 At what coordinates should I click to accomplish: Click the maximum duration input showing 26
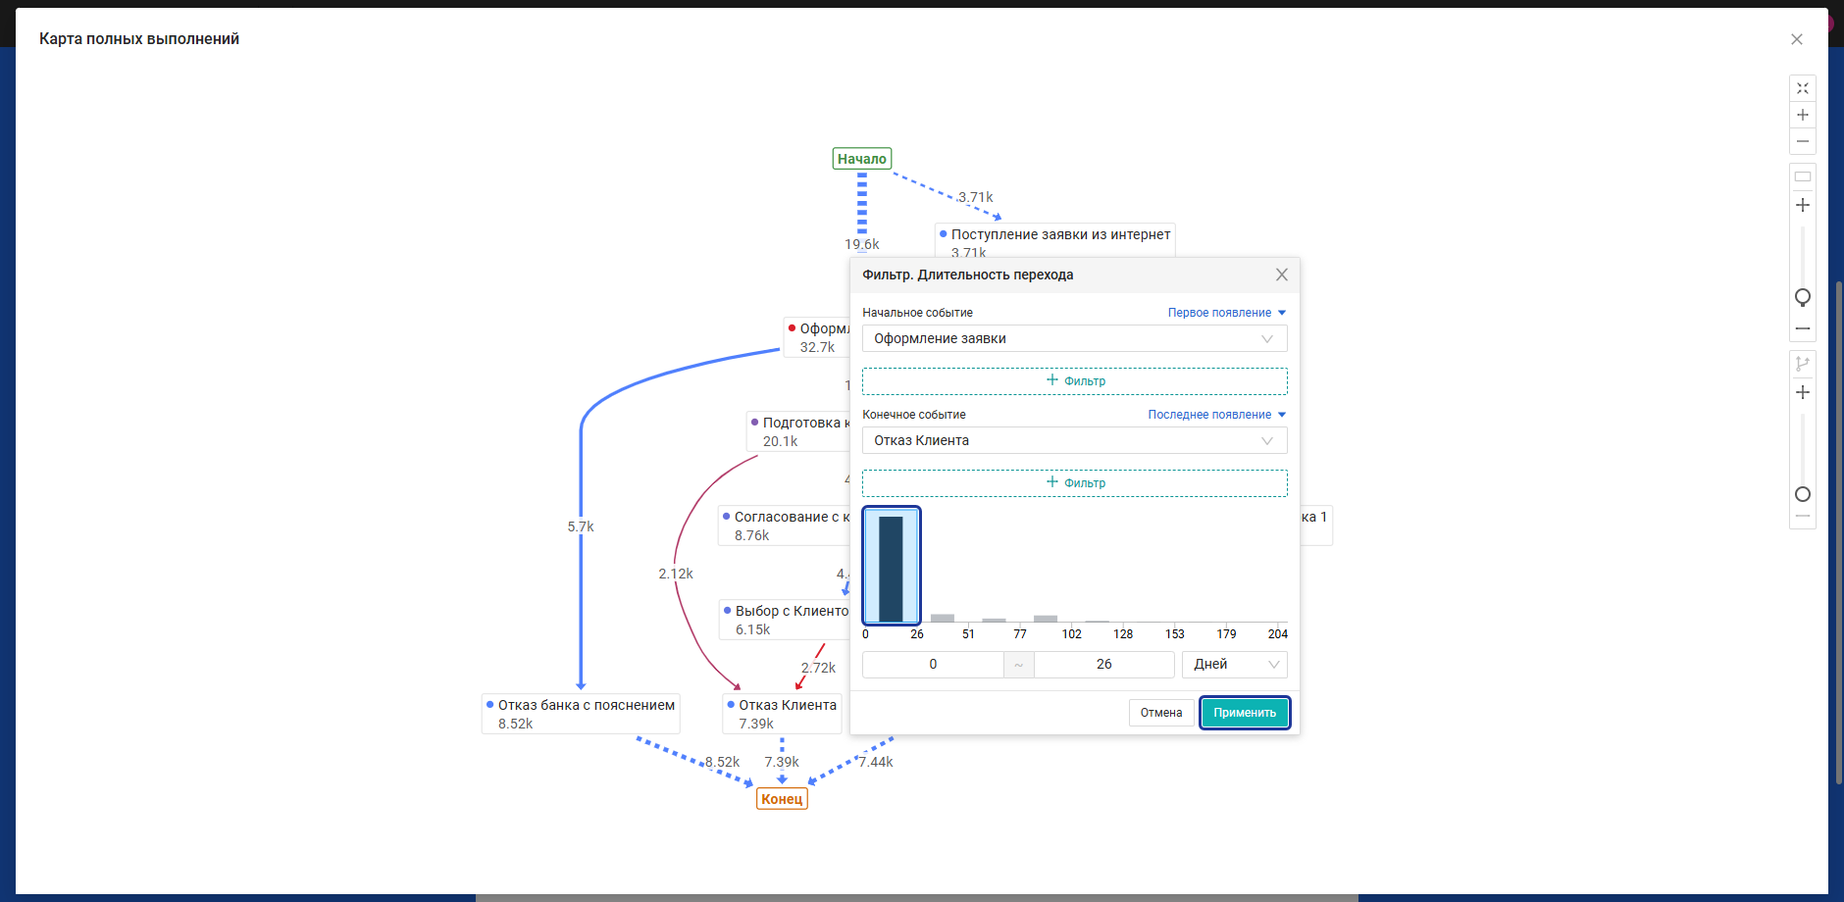tap(1104, 664)
